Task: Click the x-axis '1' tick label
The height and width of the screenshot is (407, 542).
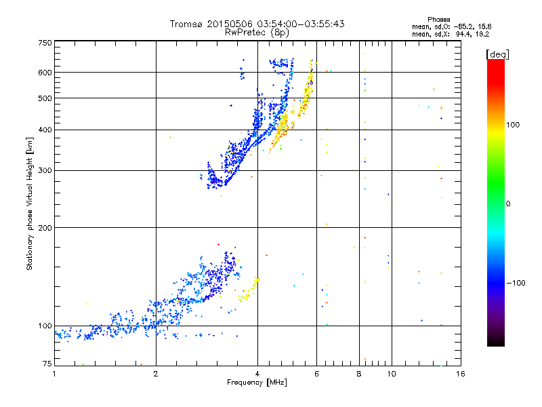Action: coord(54,374)
